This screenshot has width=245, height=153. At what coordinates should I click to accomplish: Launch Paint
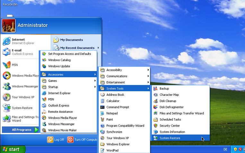[x=124, y=120]
